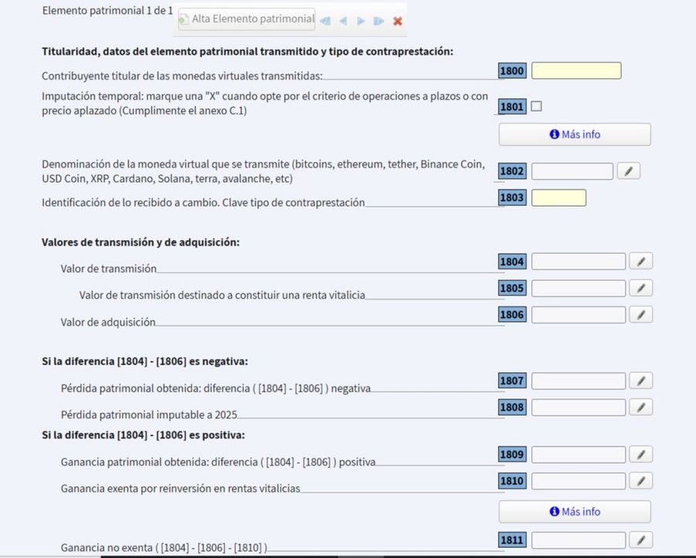Select the moneda virtual denomination field 1802
The width and height of the screenshot is (696, 558).
(571, 171)
